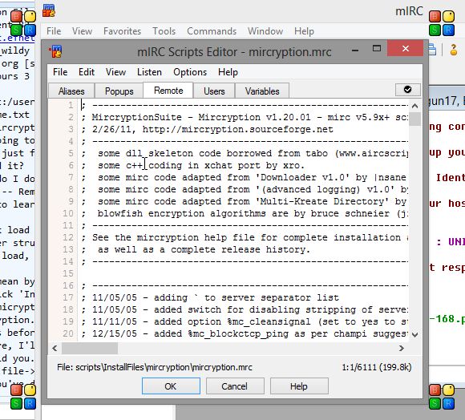465x420 pixels.
Task: Confirm changes with the OK button
Action: point(171,386)
